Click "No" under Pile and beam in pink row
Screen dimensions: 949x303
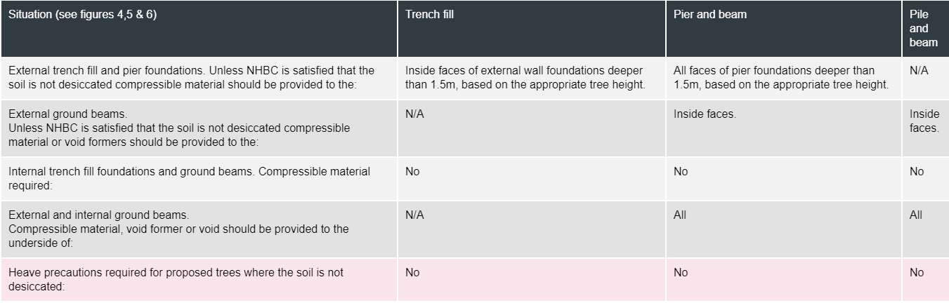tap(917, 273)
